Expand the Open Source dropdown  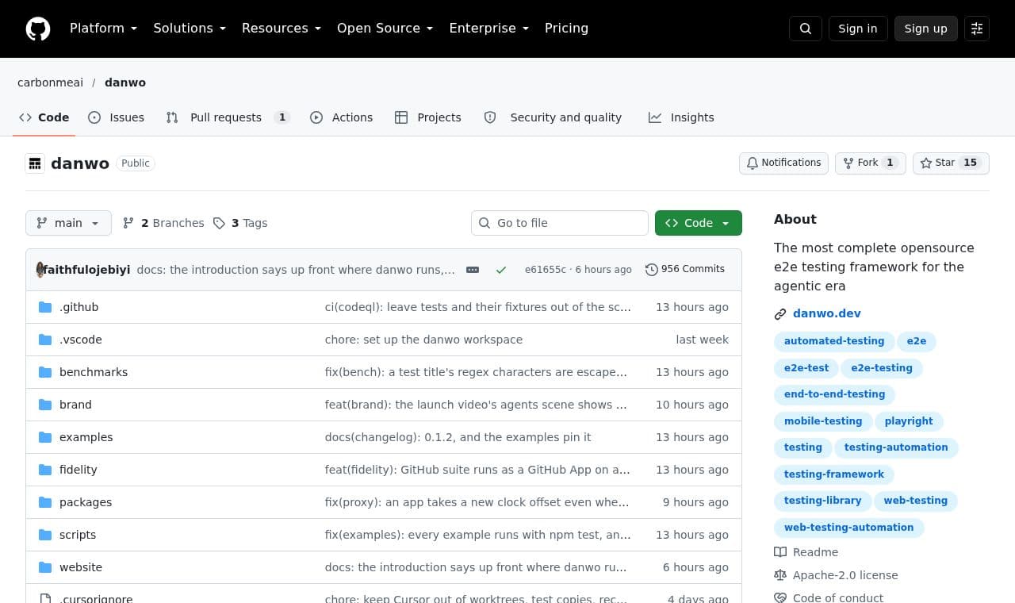[x=385, y=28]
